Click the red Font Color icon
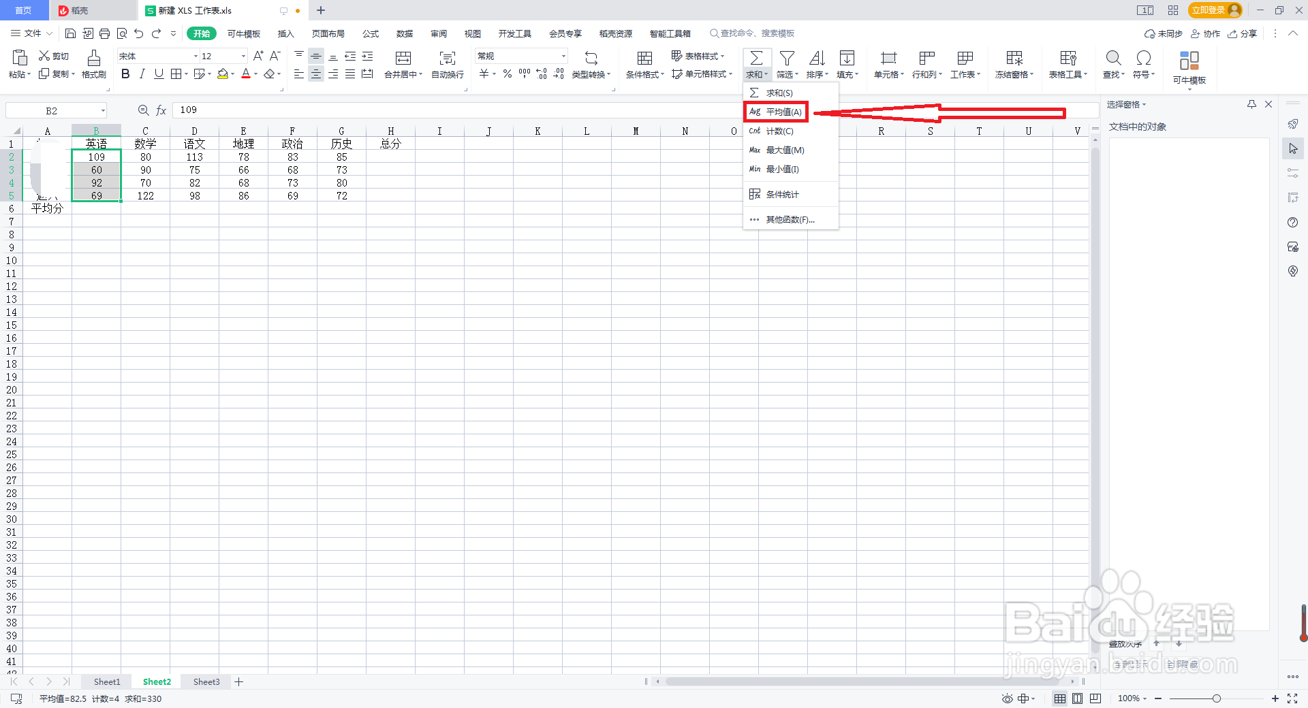Viewport: 1308px width, 708px height. coord(246,74)
